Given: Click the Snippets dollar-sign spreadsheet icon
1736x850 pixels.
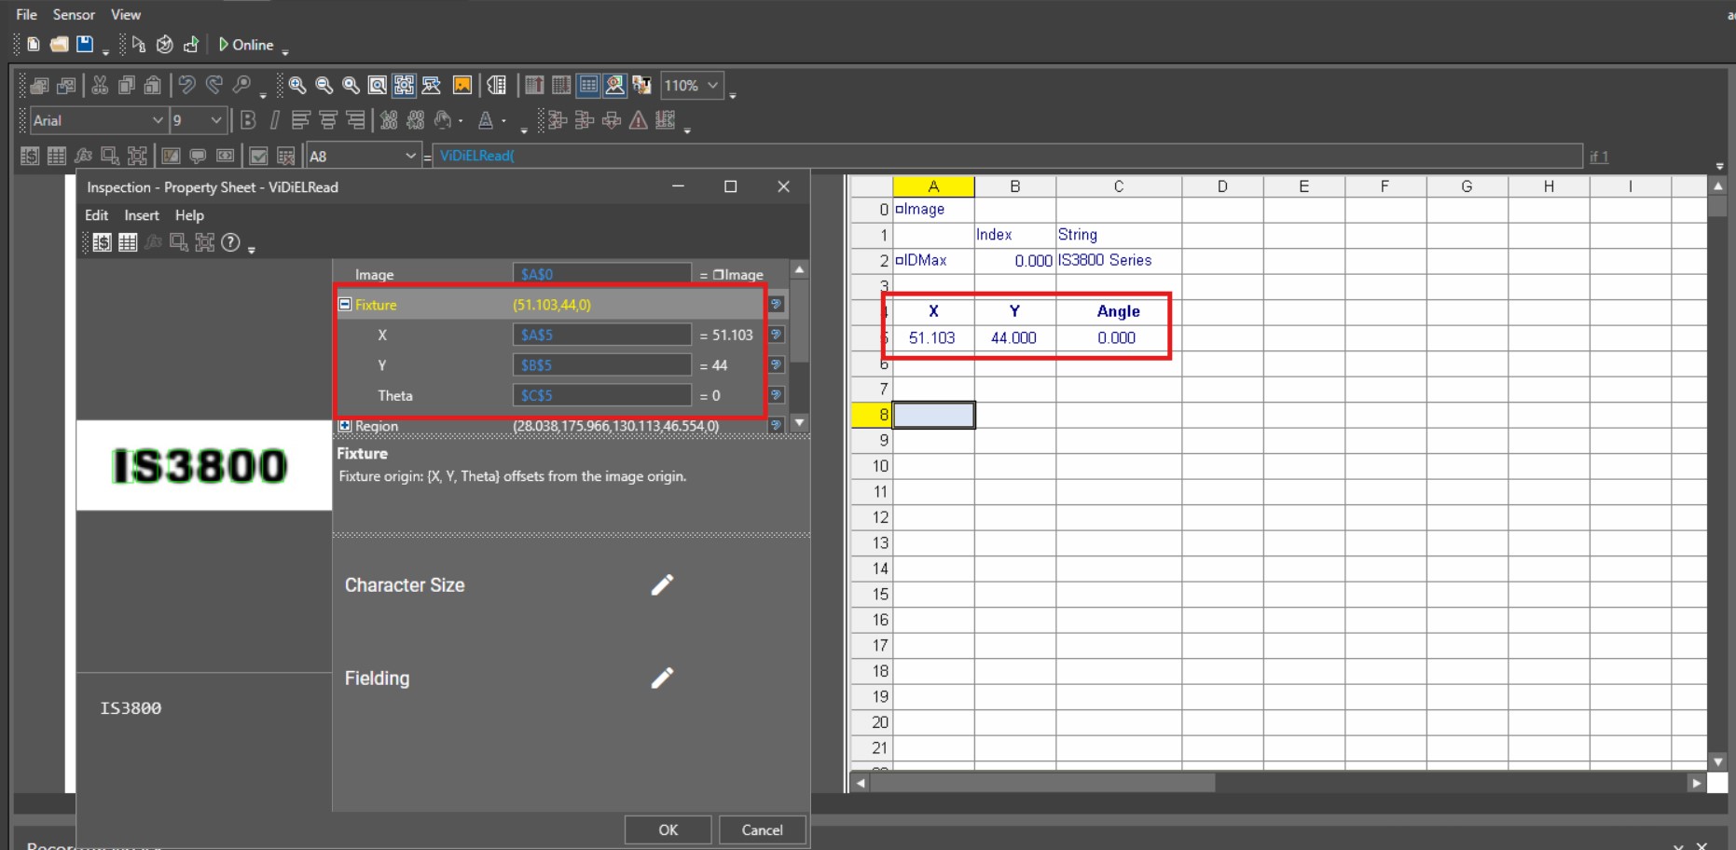Looking at the screenshot, I should coord(30,156).
